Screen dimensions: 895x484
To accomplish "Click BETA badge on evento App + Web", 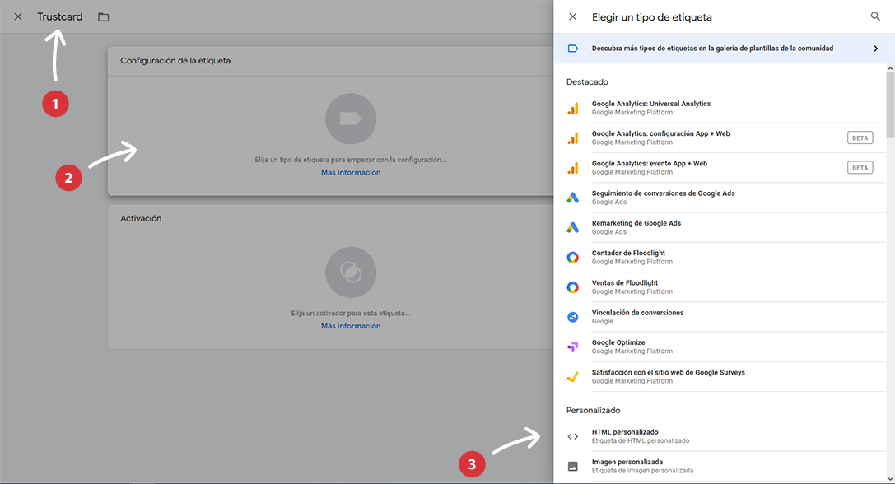I will tap(860, 168).
